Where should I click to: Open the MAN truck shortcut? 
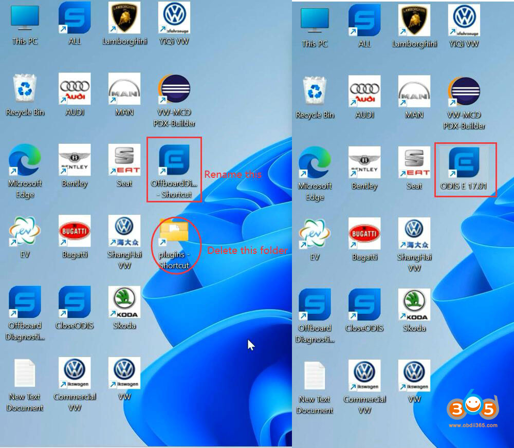coord(124,90)
